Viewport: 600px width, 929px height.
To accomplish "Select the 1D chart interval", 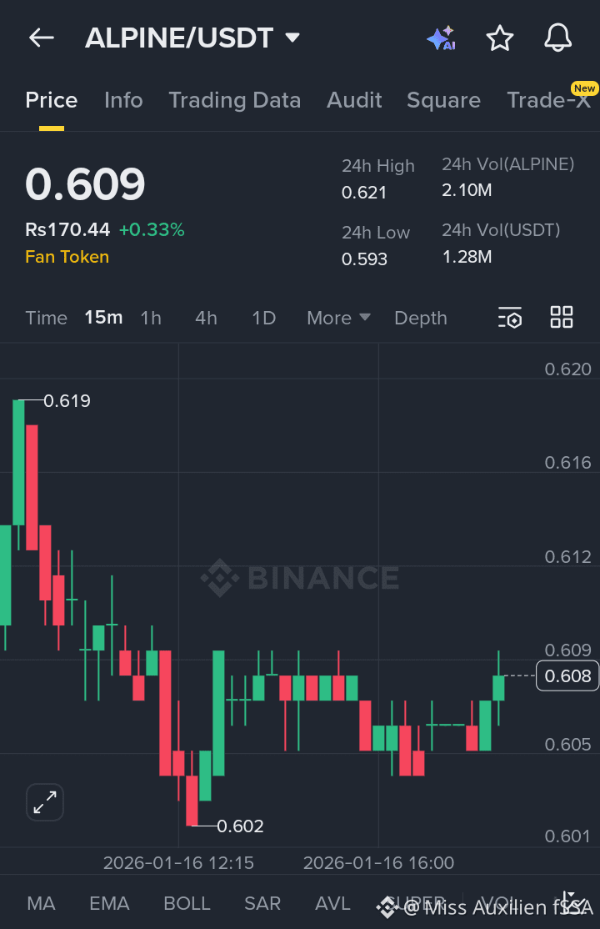I will (x=263, y=319).
